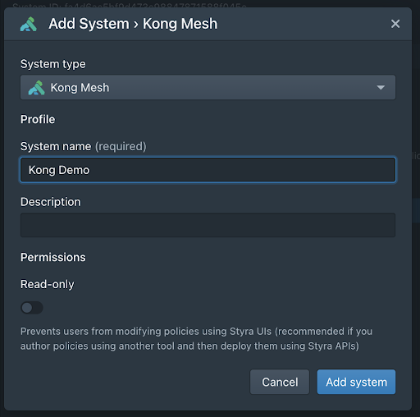Screen dimensions: 420x417
Task: Click the System type label
Action: point(53,64)
